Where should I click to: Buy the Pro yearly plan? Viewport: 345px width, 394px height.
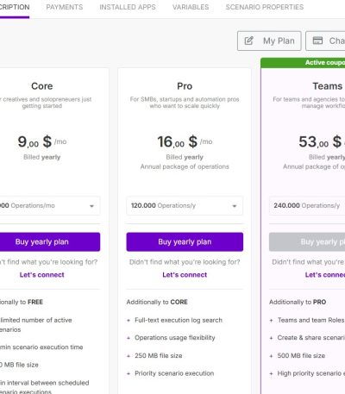pyautogui.click(x=185, y=242)
